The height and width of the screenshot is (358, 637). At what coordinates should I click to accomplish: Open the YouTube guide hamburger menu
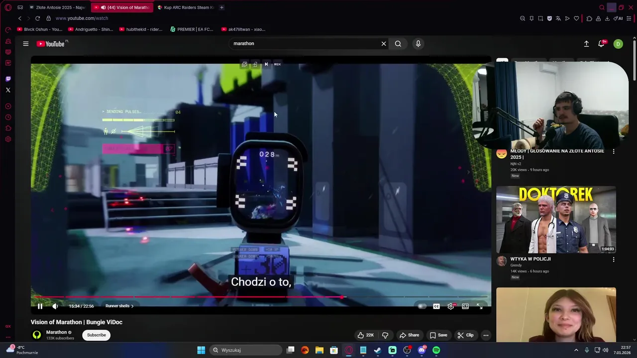(26, 44)
